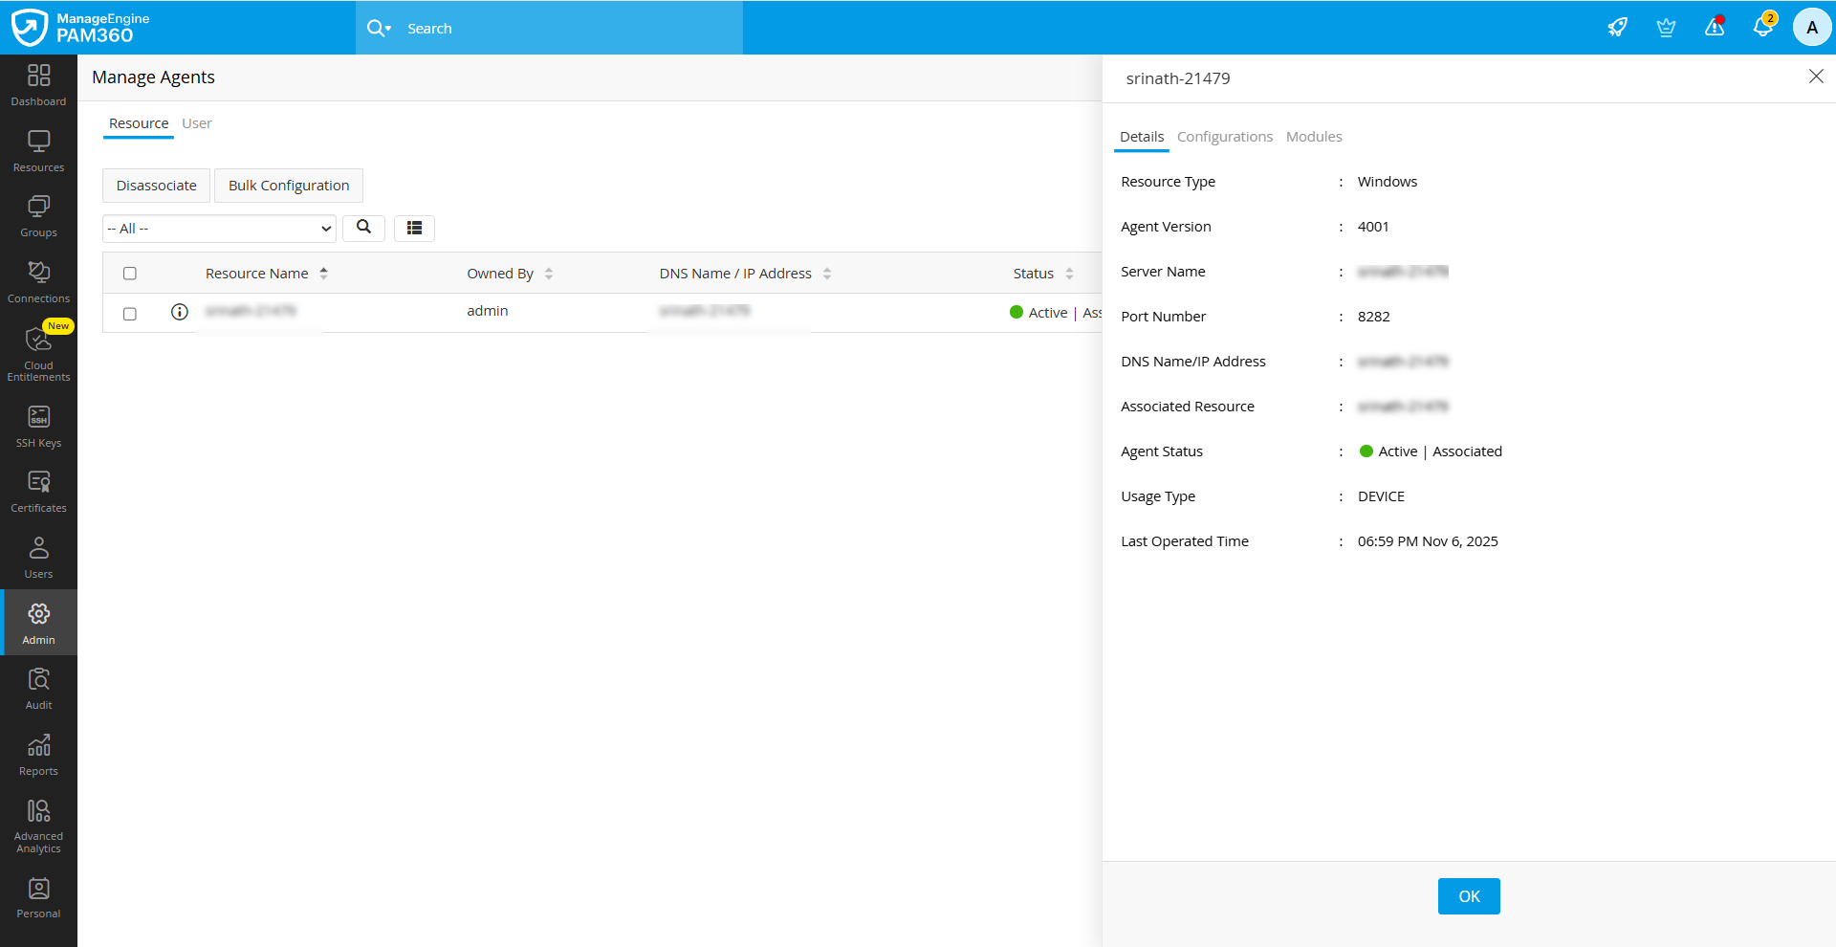The image size is (1836, 947).
Task: Expand the '-- All --' filter dropdown
Action: [x=219, y=229]
